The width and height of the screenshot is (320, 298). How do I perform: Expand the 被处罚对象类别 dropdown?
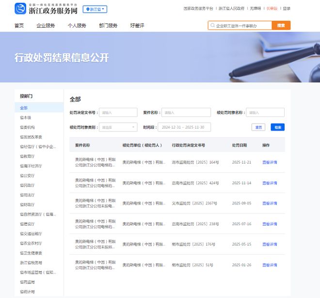click(x=118, y=127)
